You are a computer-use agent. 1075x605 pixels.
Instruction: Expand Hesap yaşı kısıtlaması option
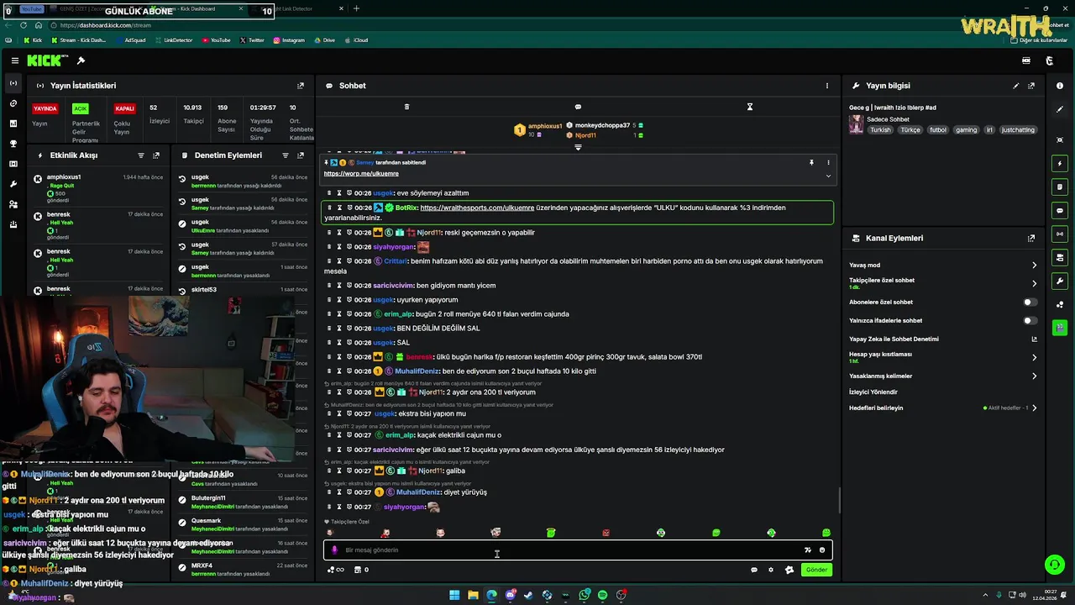pyautogui.click(x=1034, y=357)
